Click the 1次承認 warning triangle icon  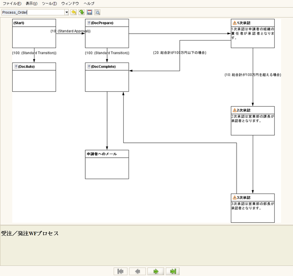pos(235,23)
